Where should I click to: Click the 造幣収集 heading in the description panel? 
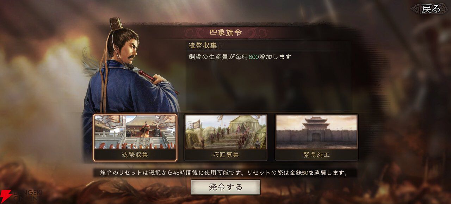pyautogui.click(x=202, y=46)
